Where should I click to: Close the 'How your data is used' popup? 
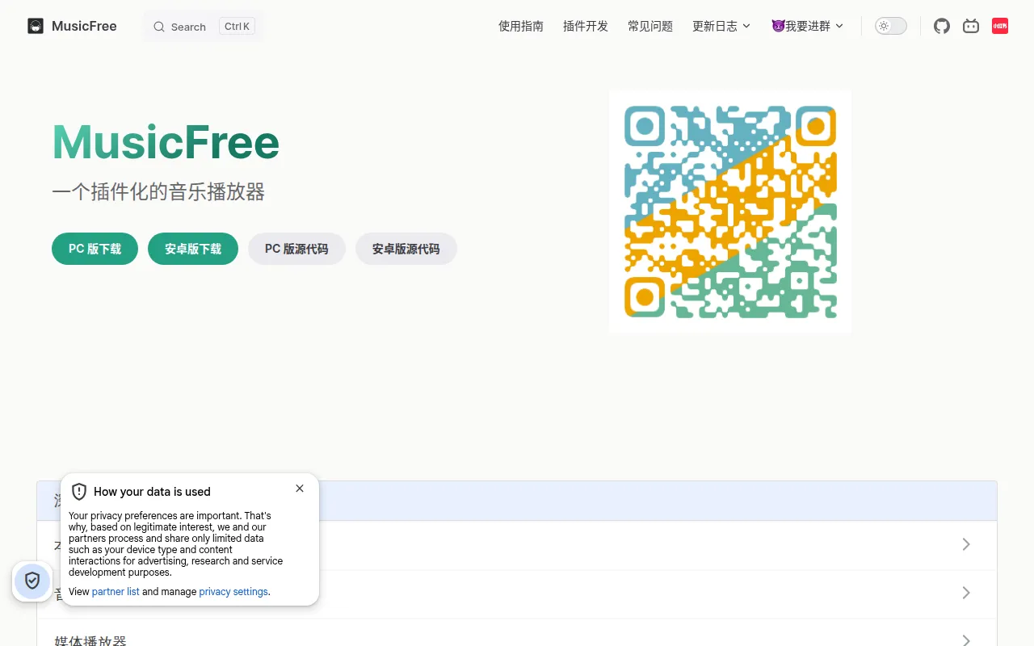300,489
